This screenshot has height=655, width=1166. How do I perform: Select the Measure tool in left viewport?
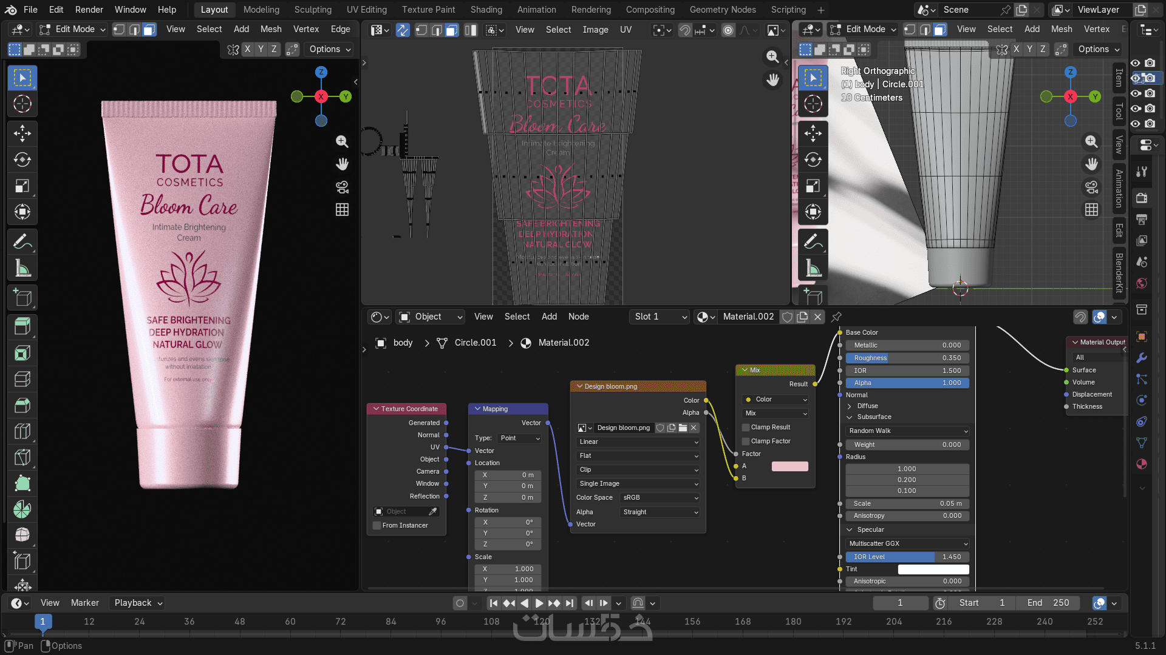click(x=22, y=267)
